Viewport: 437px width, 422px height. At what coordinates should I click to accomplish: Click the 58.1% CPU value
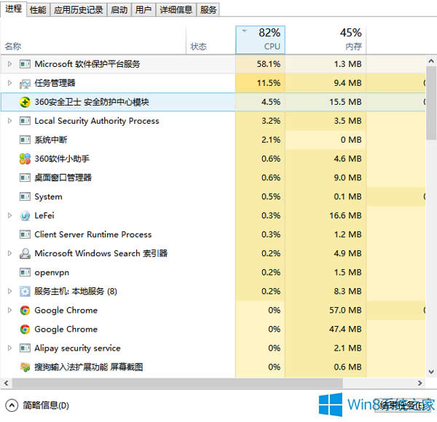[x=268, y=64]
